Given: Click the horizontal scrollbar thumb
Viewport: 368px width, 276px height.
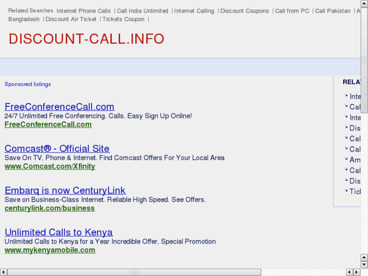Looking at the screenshot, I should (134, 272).
